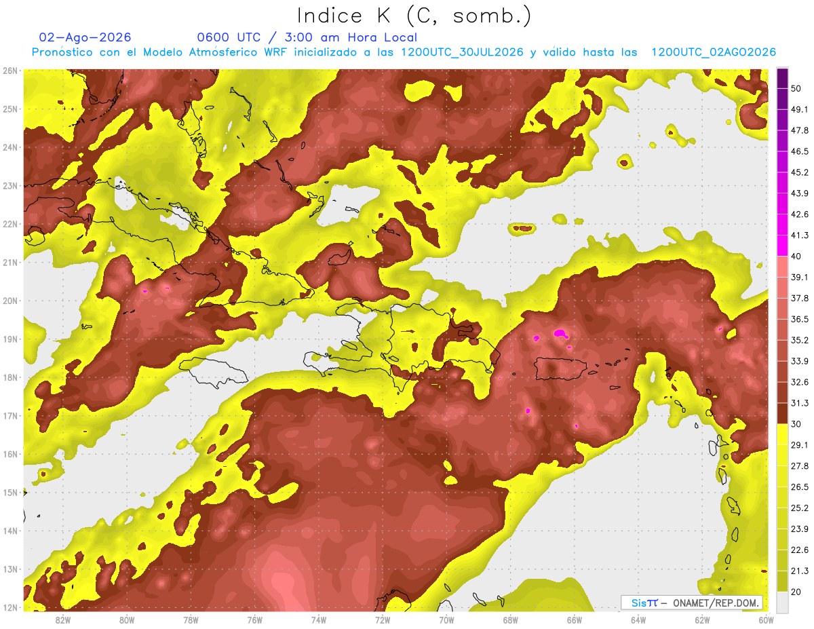Select the colorbar value 47.8
Image resolution: width=814 pixels, height=629 pixels.
(800, 130)
